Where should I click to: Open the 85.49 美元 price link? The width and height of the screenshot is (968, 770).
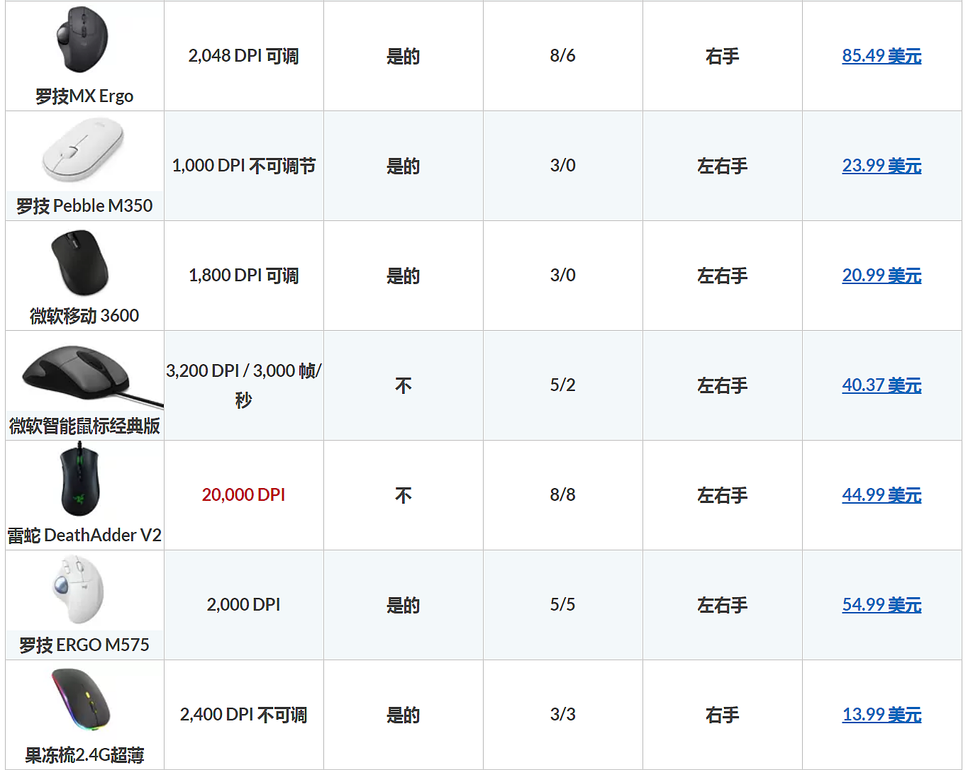pos(881,56)
